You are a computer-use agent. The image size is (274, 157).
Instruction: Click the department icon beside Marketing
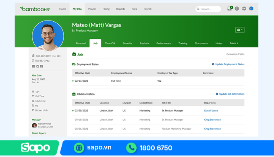(33, 101)
